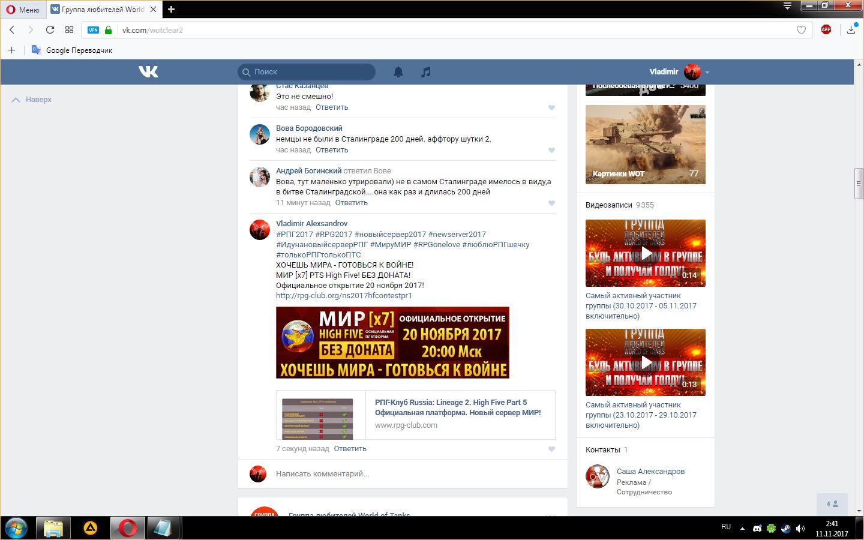Go forward with the browser forward arrow

point(31,30)
